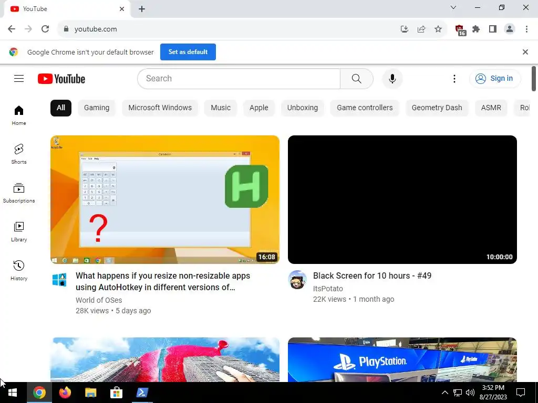Open volume control in system tray
Image resolution: width=538 pixels, height=403 pixels.
470,393
